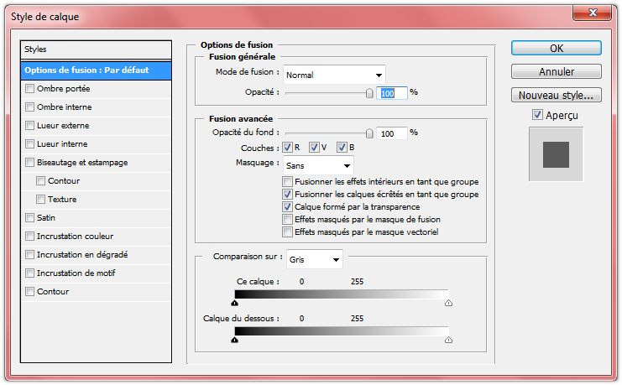
Task: Disable the R channel checkbox
Action: [287, 148]
